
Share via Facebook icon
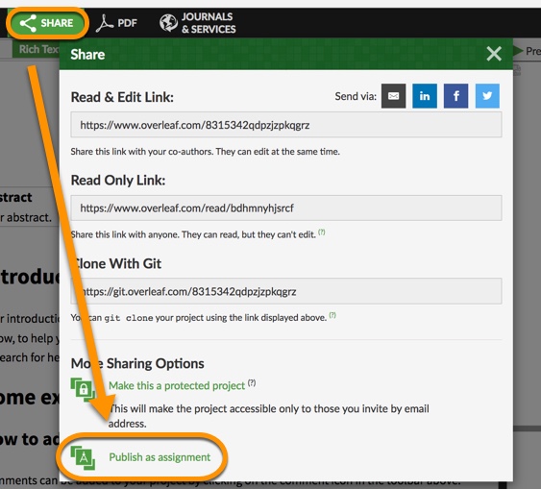[x=455, y=96]
